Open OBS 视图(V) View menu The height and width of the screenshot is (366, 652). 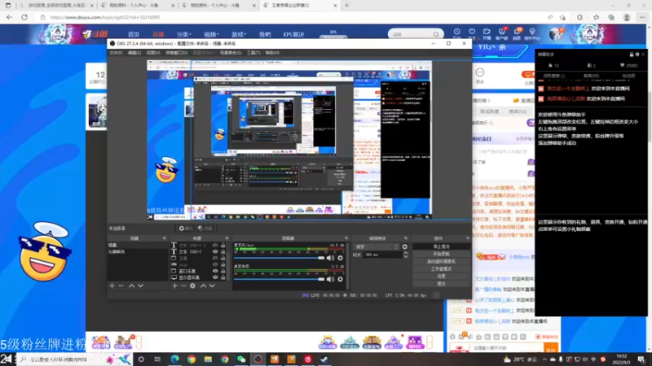153,53
